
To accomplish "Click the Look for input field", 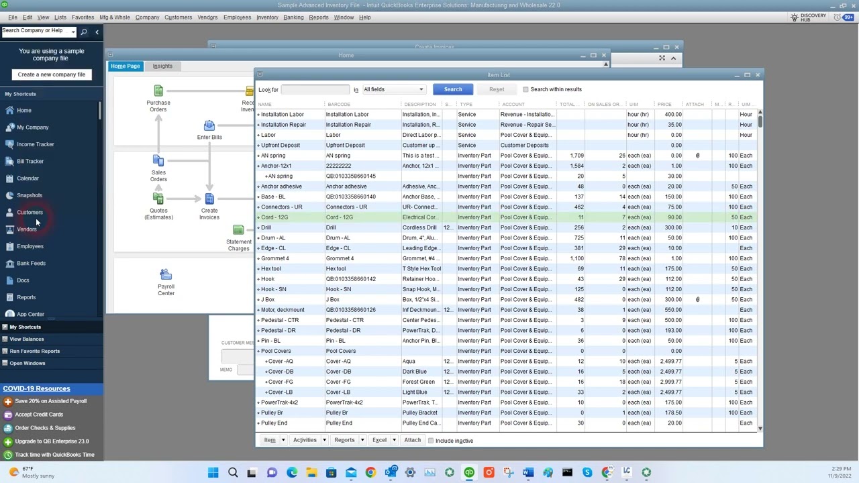I will 315,89.
